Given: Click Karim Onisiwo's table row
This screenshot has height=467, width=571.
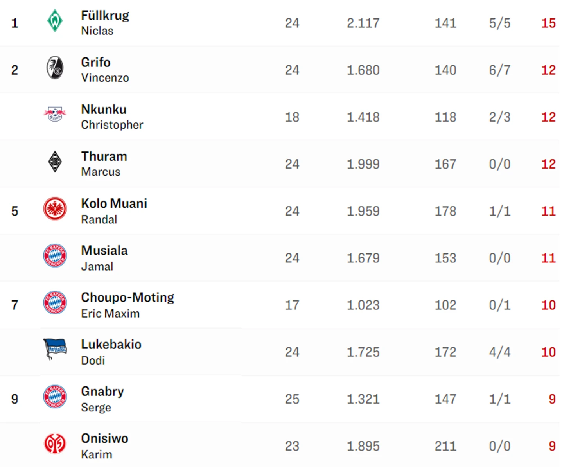Looking at the screenshot, I should [280, 445].
